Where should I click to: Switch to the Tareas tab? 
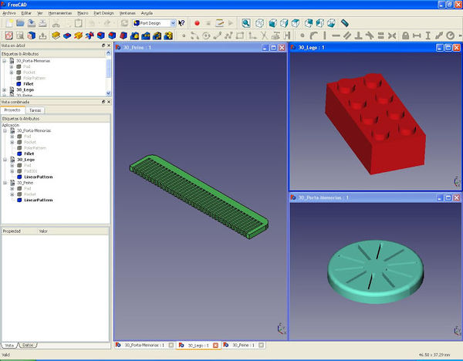coord(35,110)
